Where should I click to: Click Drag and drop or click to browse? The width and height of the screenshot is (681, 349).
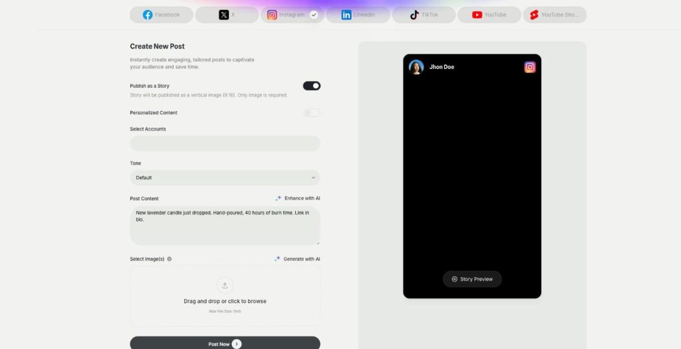click(x=225, y=301)
